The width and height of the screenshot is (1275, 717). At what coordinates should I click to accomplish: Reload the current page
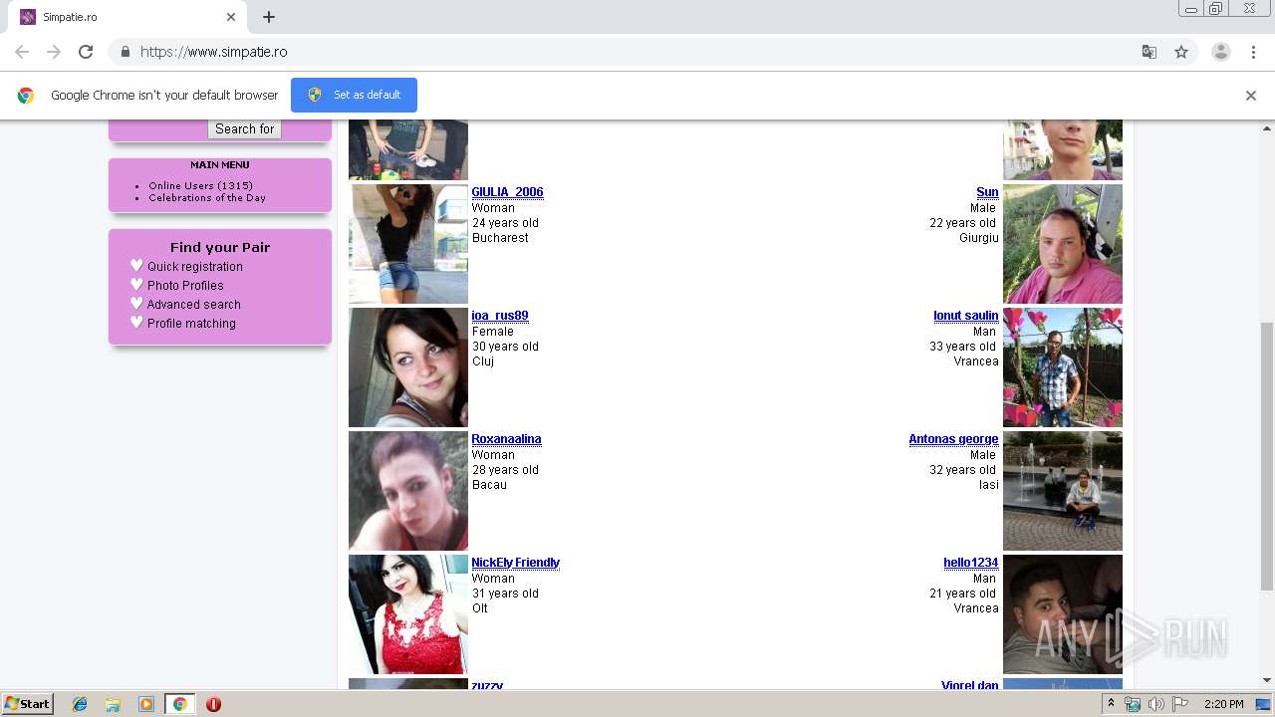86,52
